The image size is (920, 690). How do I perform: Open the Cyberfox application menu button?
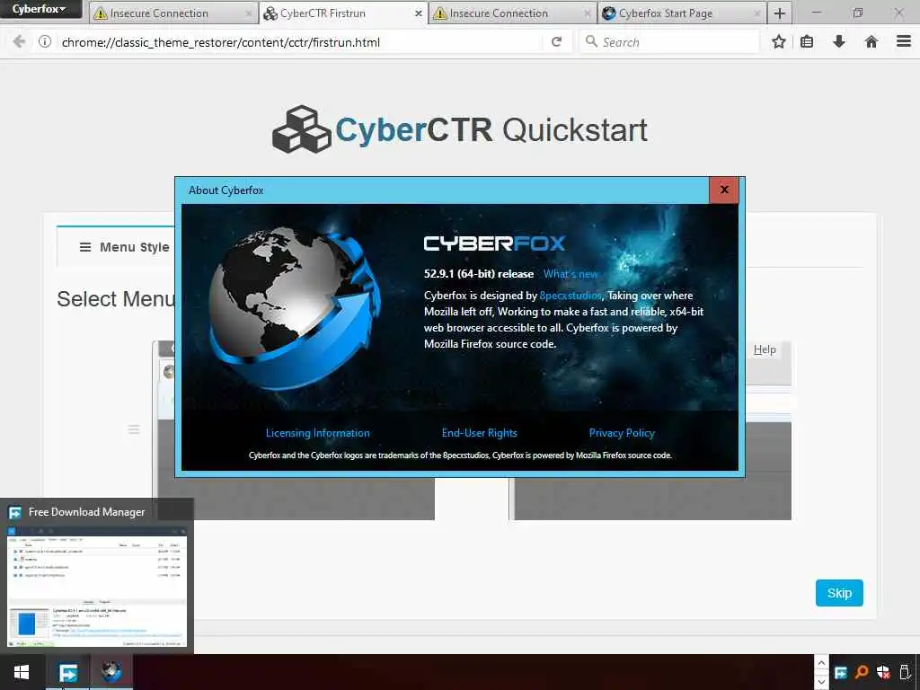click(40, 9)
